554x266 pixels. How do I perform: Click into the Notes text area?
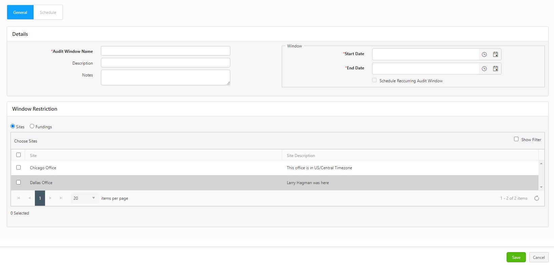[166, 77]
